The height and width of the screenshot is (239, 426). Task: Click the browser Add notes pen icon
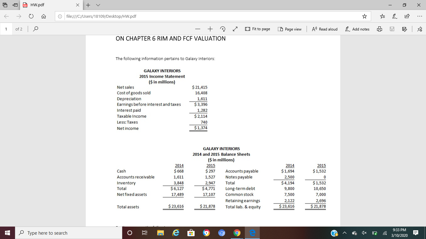click(394, 16)
